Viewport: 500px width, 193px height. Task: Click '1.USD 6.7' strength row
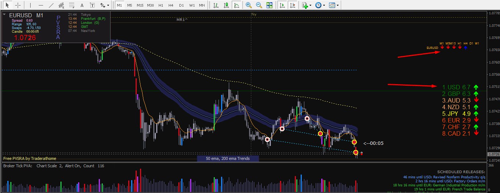tap(461, 87)
